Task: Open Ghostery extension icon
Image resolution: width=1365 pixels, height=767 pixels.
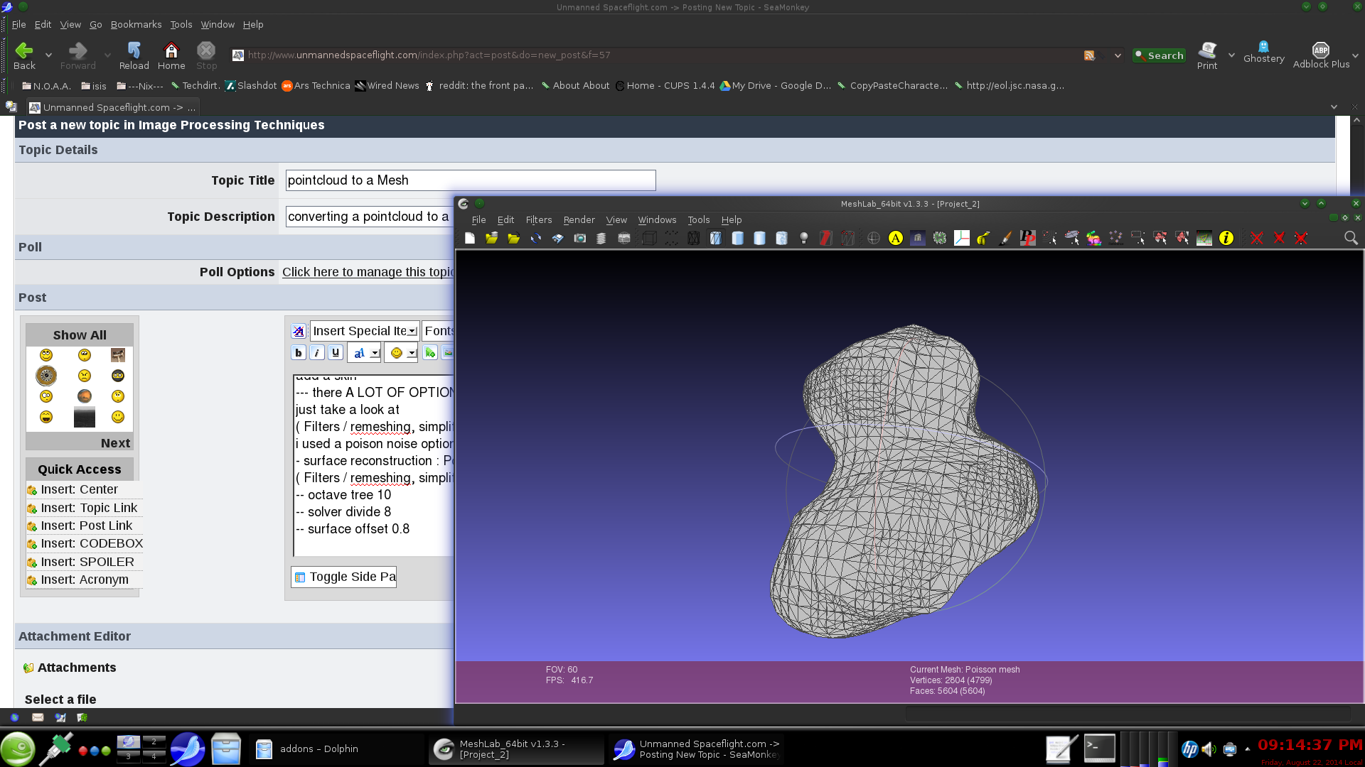Action: click(1263, 53)
